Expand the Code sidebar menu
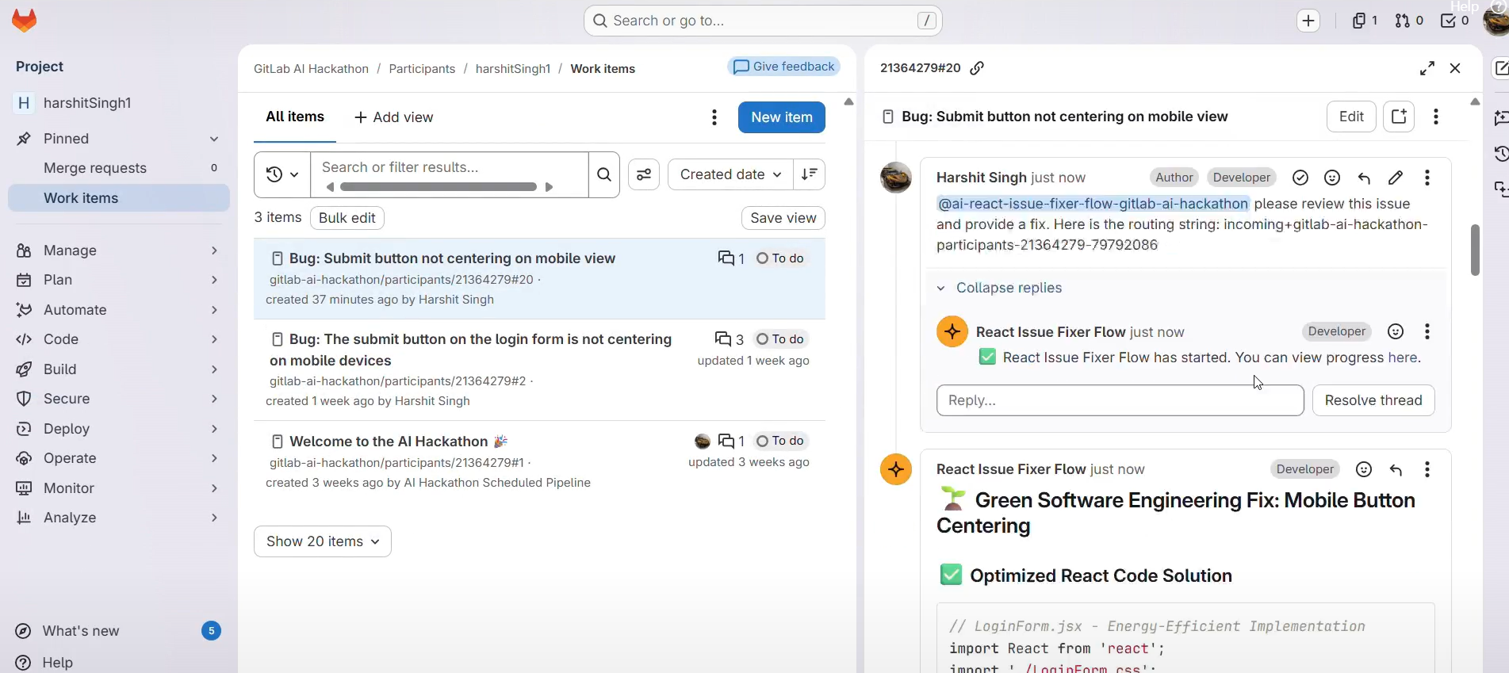 [x=119, y=339]
